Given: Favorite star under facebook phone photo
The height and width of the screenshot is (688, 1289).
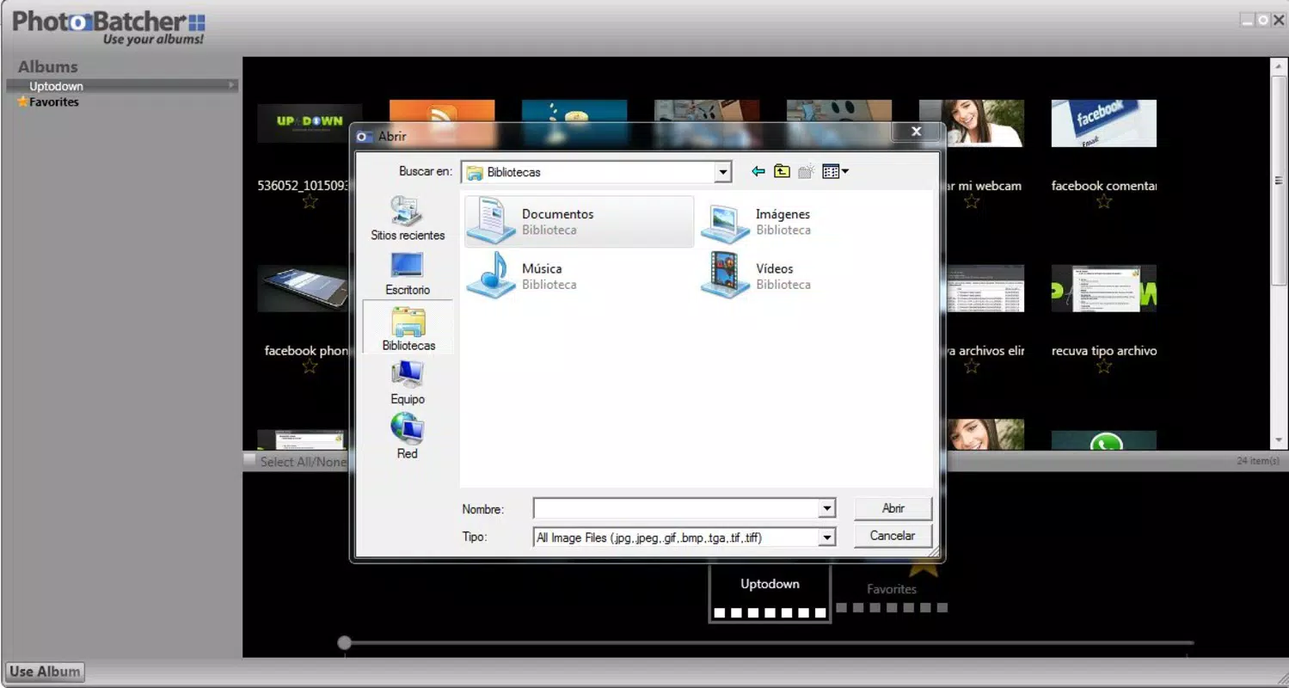Looking at the screenshot, I should pyautogui.click(x=310, y=366).
